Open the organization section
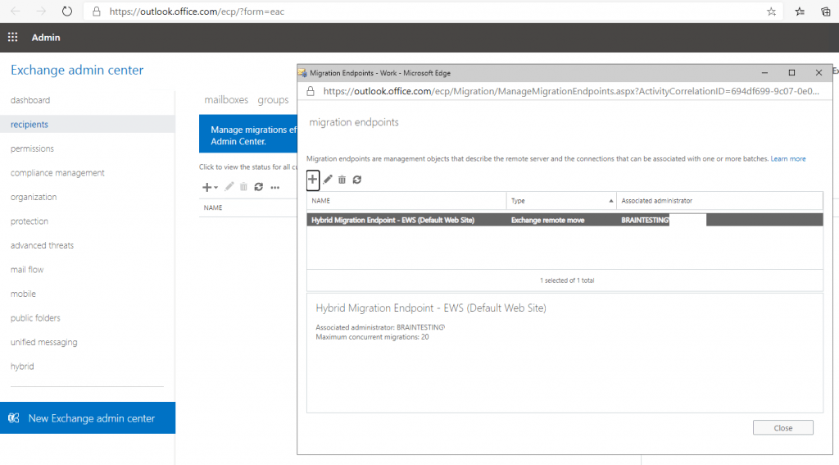 [33, 197]
